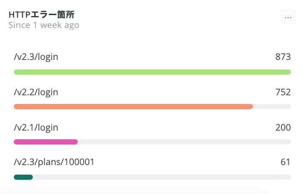Click the Since 1 week ago subtitle
The height and width of the screenshot is (194, 303).
[44, 25]
